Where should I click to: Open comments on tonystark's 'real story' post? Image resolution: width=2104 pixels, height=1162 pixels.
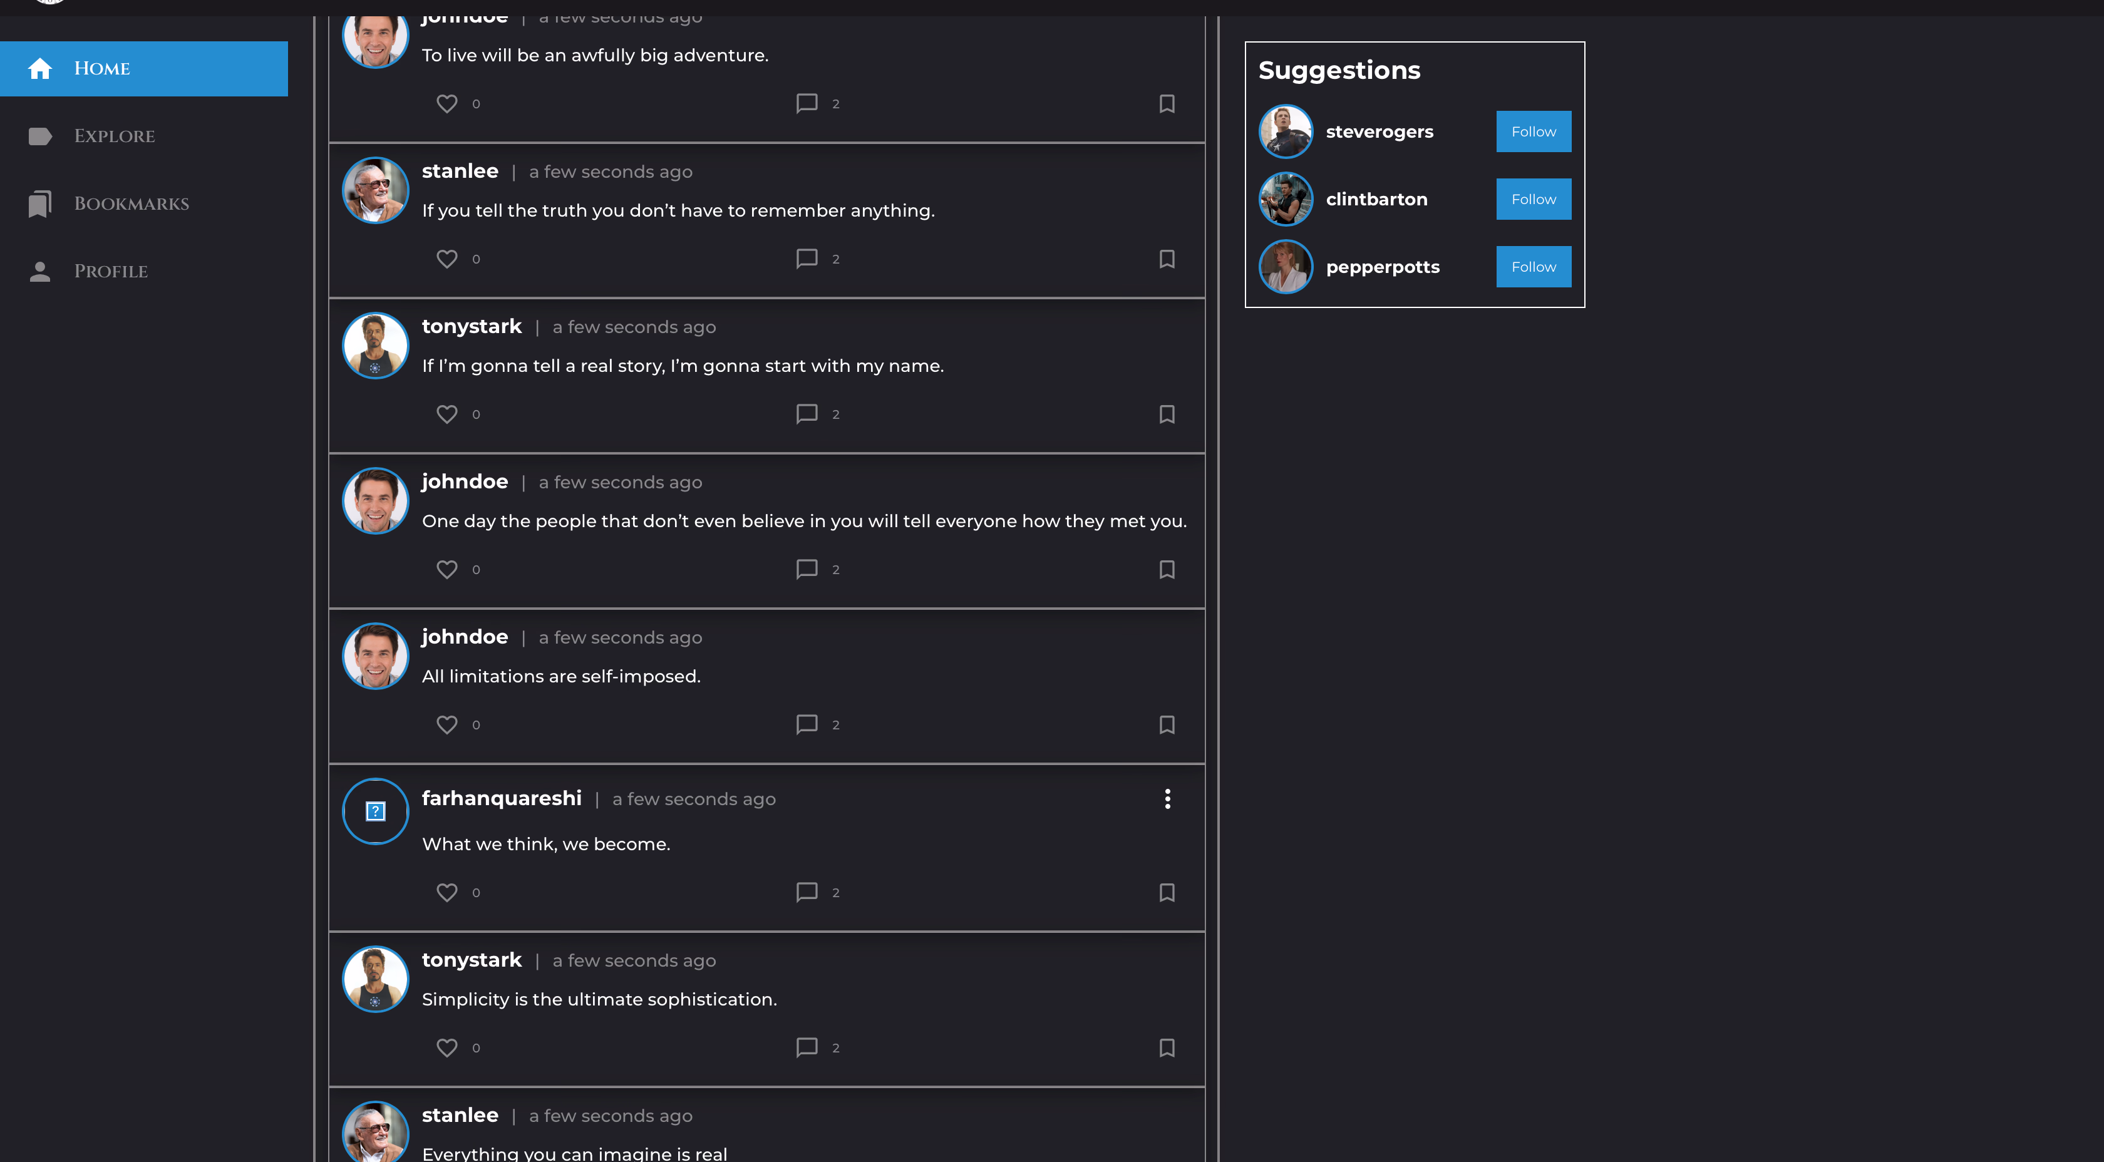pyautogui.click(x=807, y=414)
